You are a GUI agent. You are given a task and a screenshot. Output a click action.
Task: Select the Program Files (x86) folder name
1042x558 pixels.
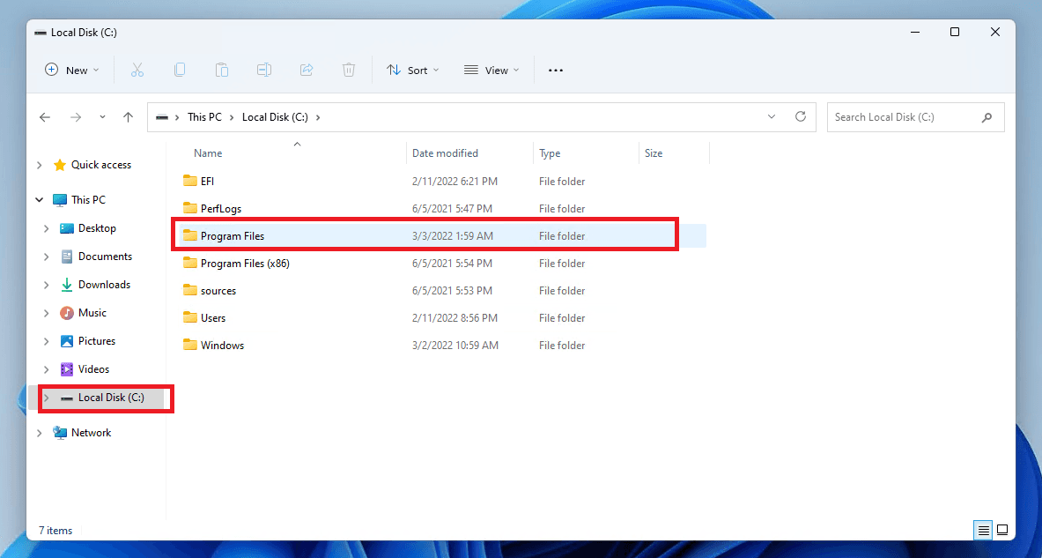point(245,264)
